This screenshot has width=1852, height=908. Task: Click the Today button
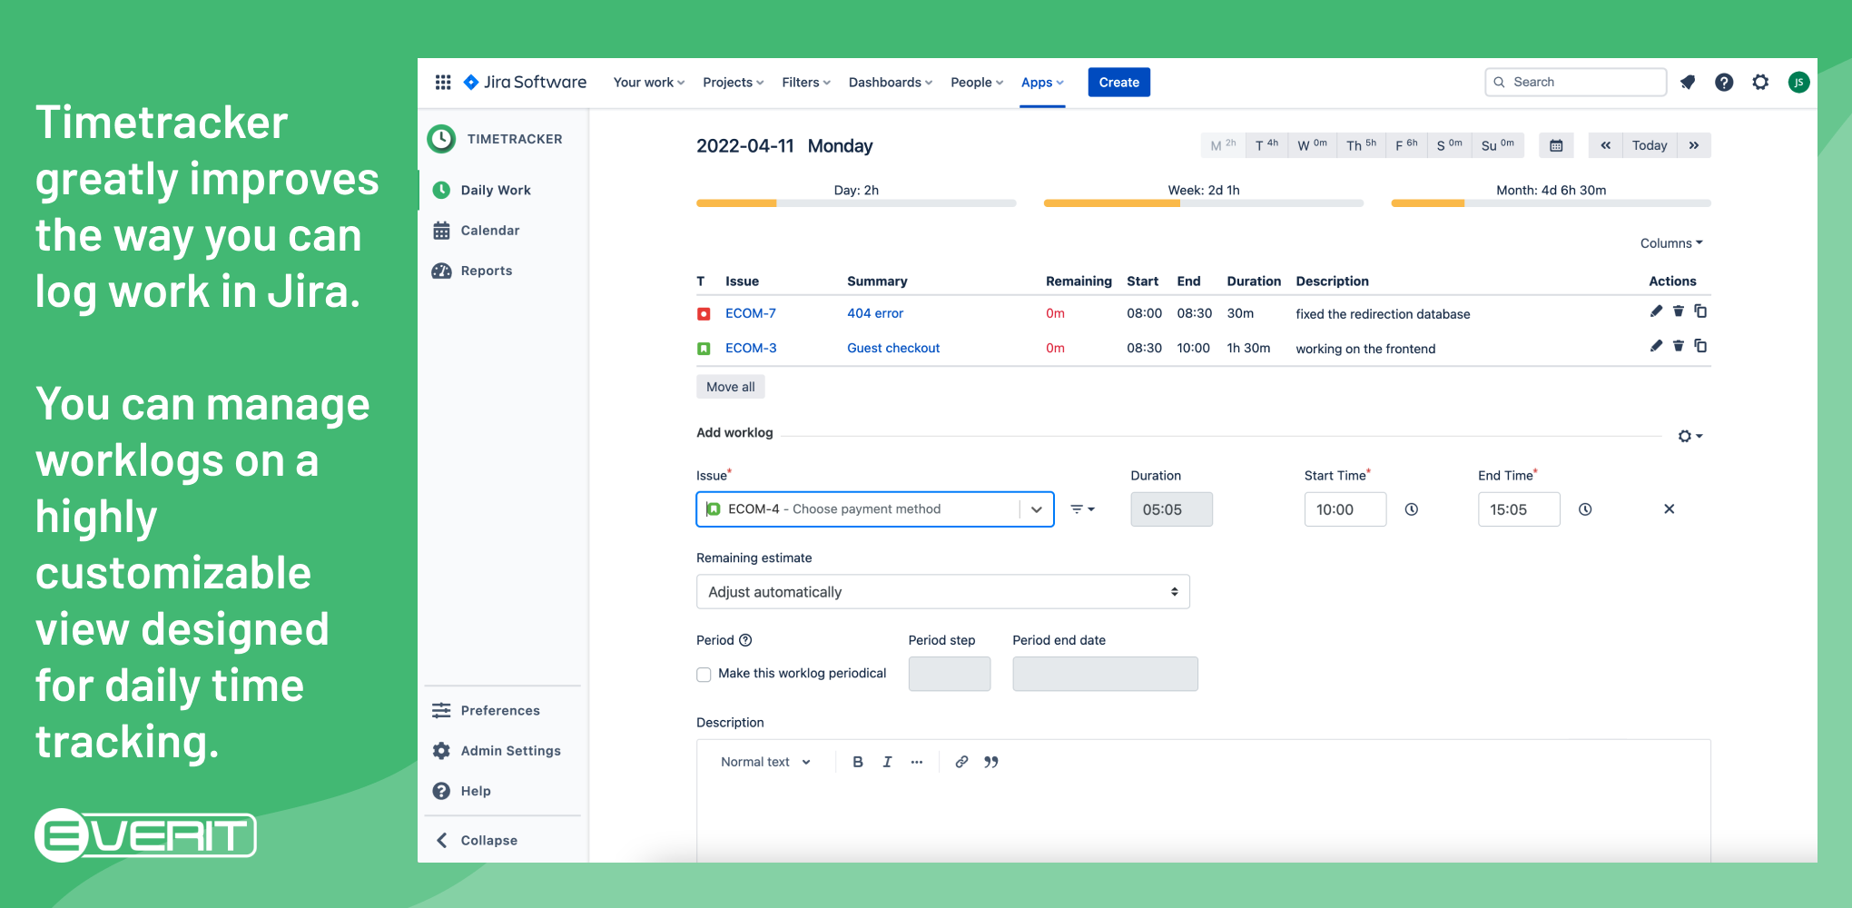coord(1650,145)
